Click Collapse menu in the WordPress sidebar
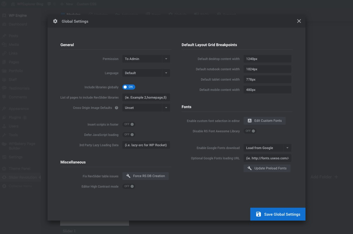353x234 pixels. [20, 186]
